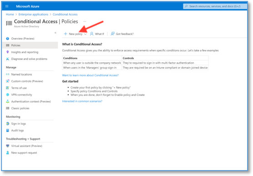253x176 pixels.
Task: Open Overview (Preview) page
Action: coord(23,39)
